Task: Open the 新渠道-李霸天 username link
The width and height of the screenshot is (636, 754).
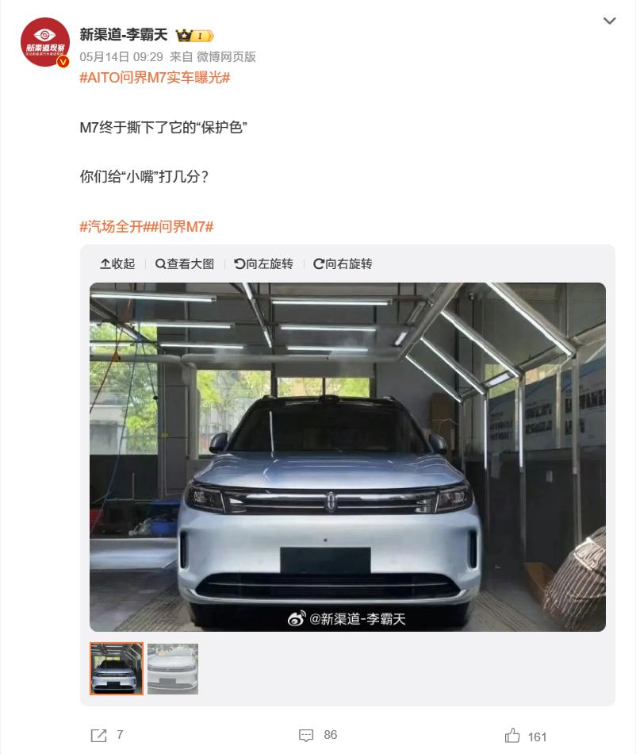Action: click(124, 35)
